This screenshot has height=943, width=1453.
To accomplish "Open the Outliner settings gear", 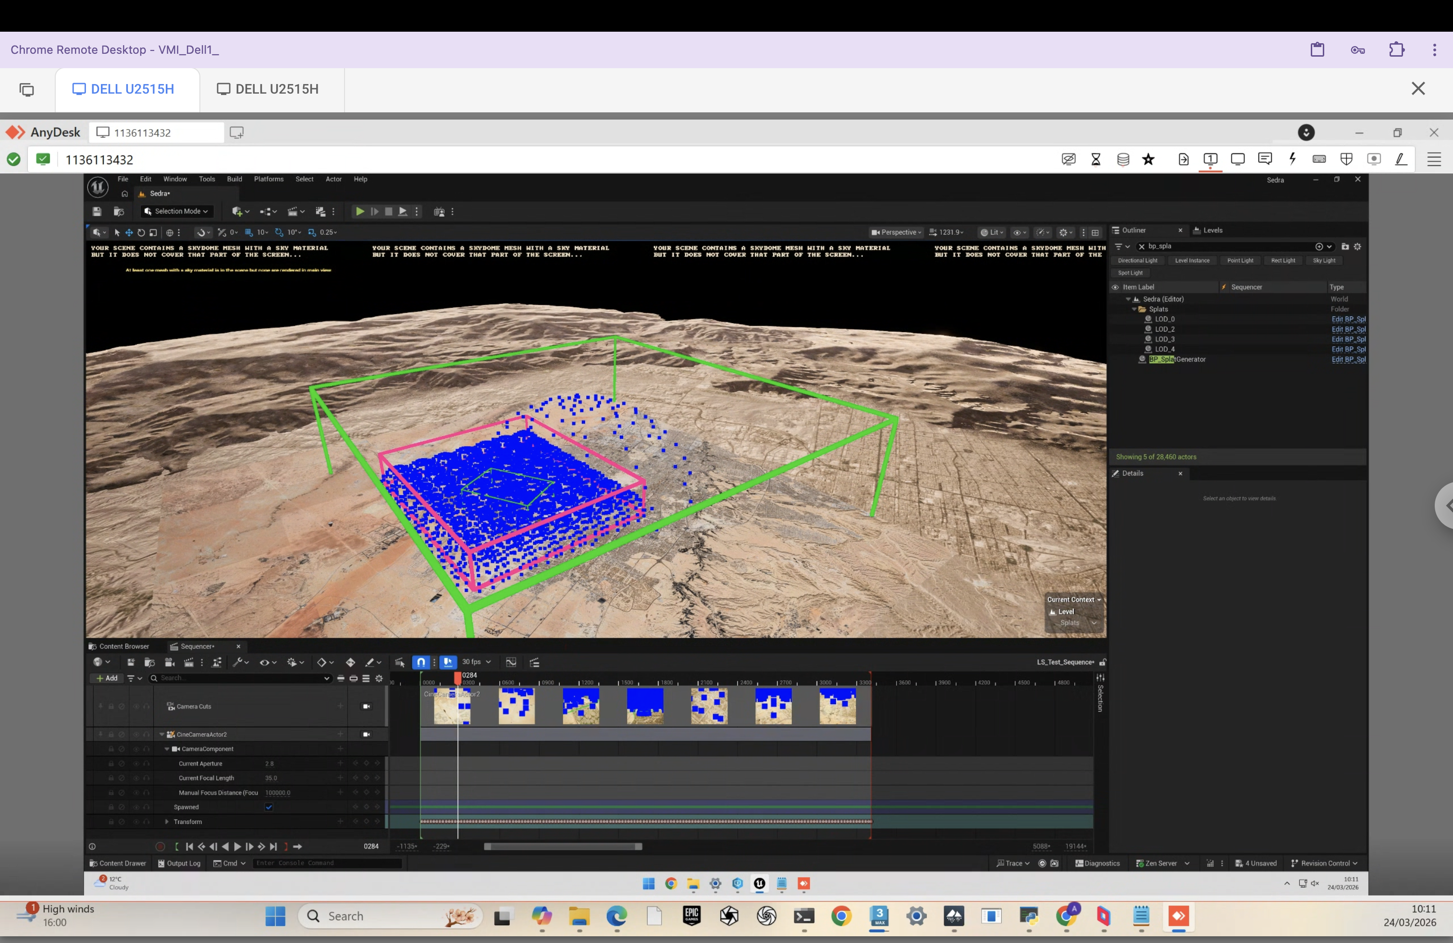I will coord(1358,246).
